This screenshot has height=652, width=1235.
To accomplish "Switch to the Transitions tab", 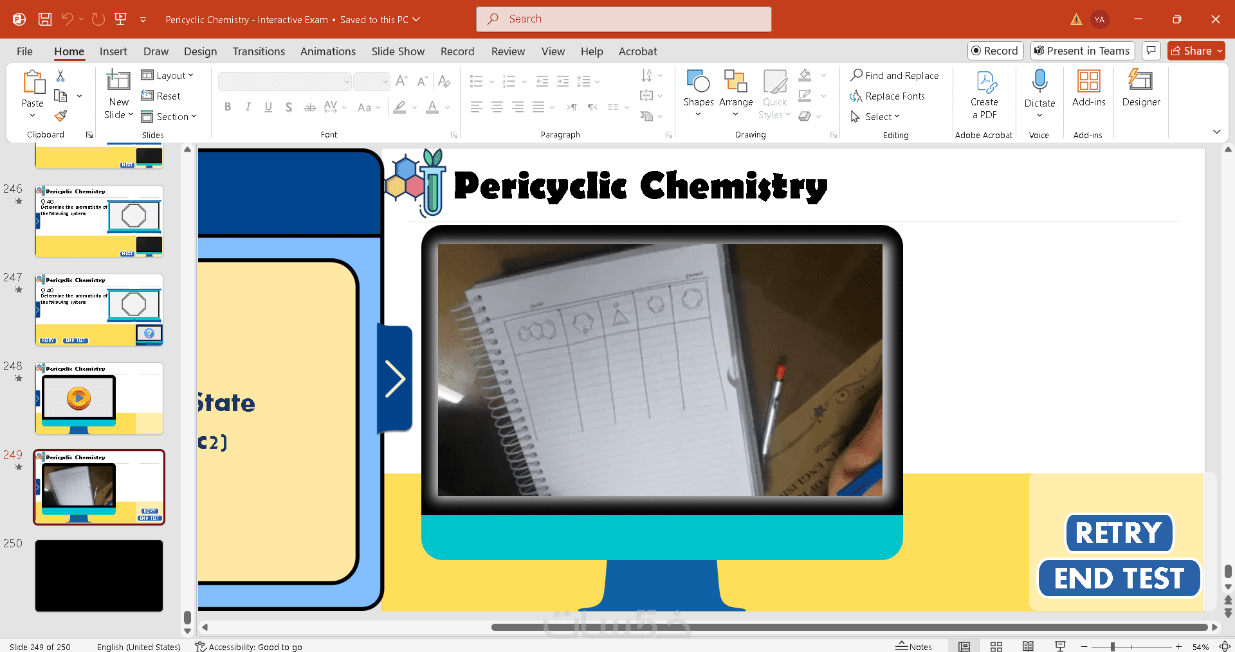I will click(x=259, y=51).
